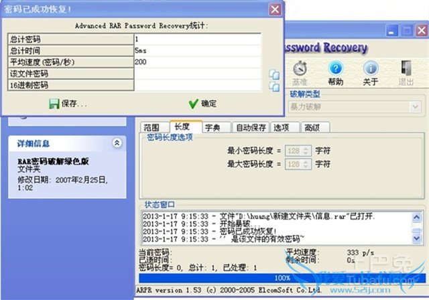This screenshot has height=300, width=429.
Task: Click the 是该文件的有效密码 log line
Action: (223, 239)
